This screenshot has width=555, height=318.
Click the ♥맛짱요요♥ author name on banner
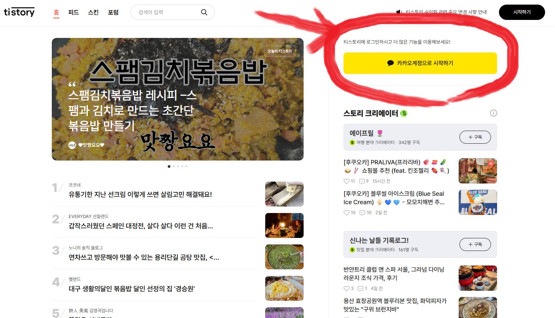coord(91,145)
